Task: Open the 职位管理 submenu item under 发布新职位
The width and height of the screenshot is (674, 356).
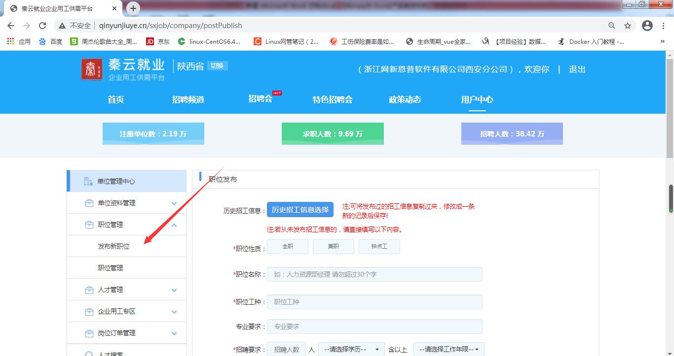Action: pyautogui.click(x=111, y=268)
